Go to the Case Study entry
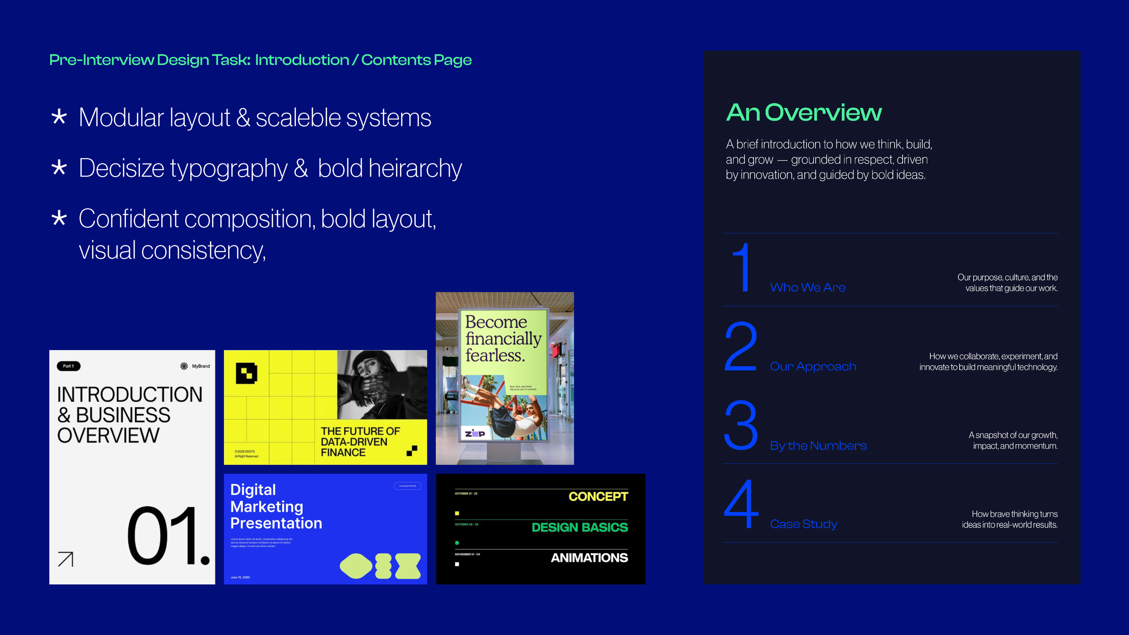The image size is (1129, 635). (x=803, y=524)
